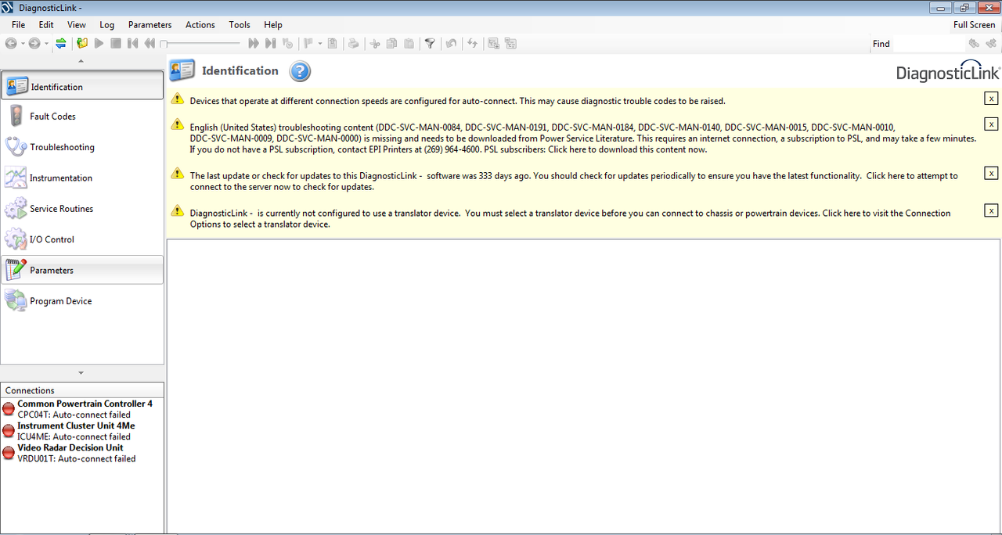Open the File menu
Image resolution: width=1002 pixels, height=535 pixels.
(x=19, y=25)
